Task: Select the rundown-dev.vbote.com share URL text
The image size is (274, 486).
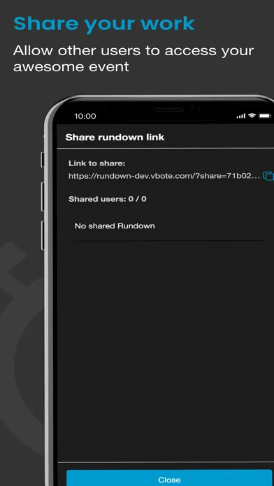Action: tap(164, 176)
